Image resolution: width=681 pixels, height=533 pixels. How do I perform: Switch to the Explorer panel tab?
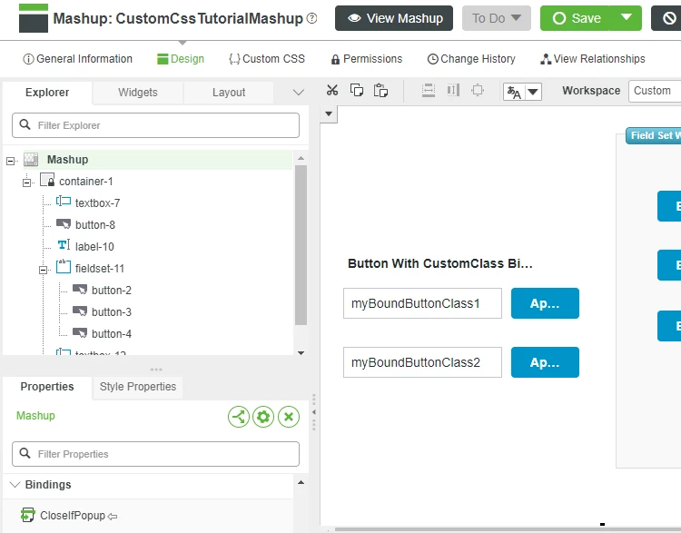(47, 93)
